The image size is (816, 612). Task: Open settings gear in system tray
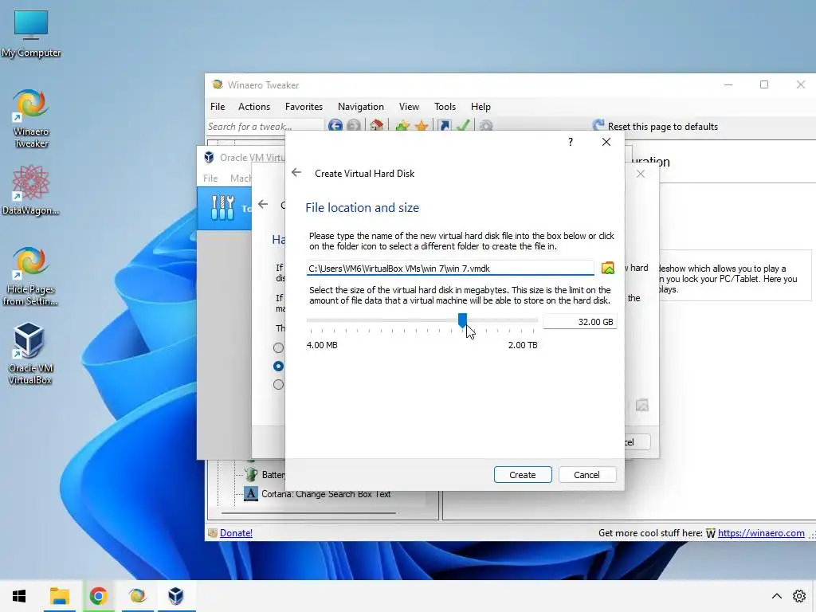point(798,596)
